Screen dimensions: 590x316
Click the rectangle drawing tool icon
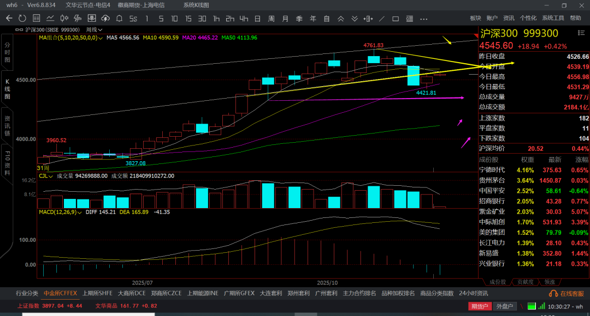(396, 18)
